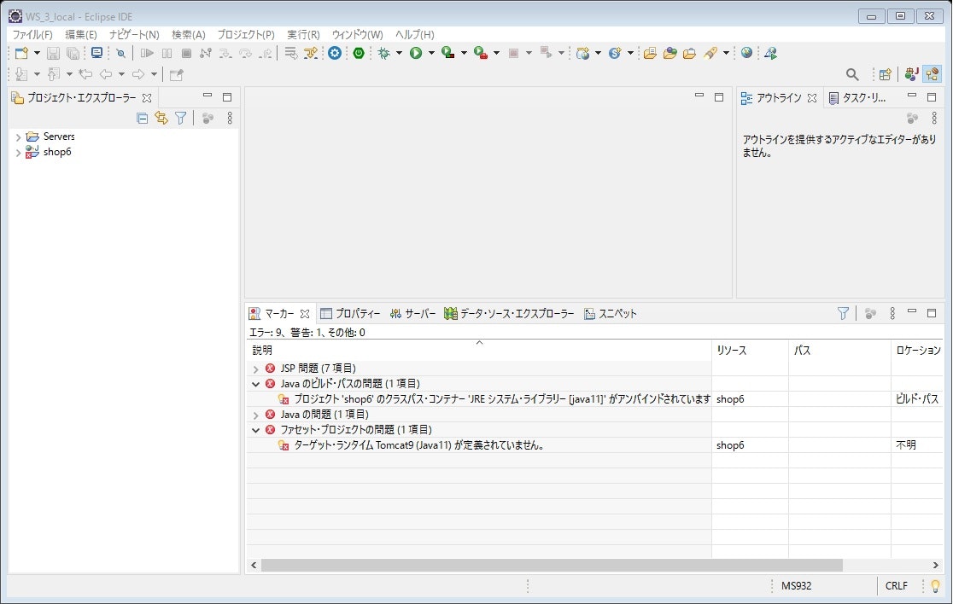The image size is (953, 604).
Task: Expand the shop6 project node
Action: pyautogui.click(x=18, y=153)
